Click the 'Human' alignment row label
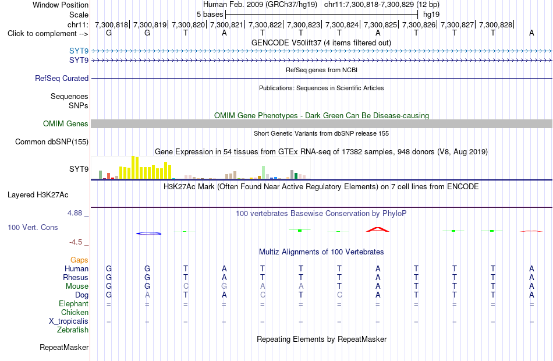The image size is (553, 361). (x=76, y=269)
